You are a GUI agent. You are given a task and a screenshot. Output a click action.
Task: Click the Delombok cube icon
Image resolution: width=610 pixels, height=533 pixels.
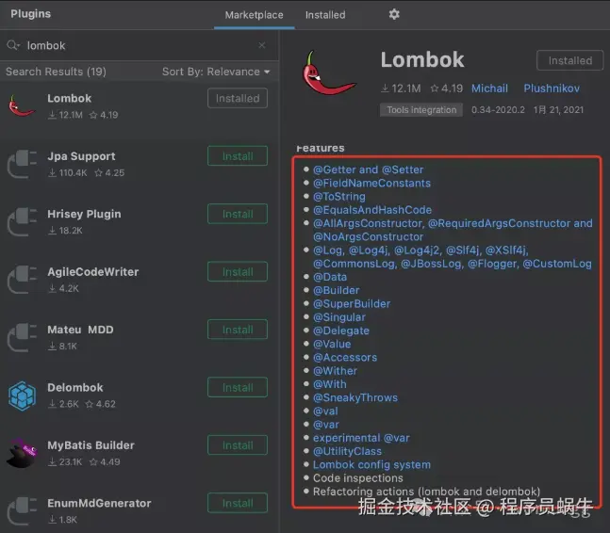click(23, 396)
